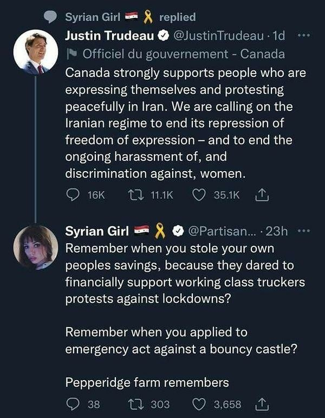Open Justin Trudeau's profile picture
Screen dimensions: 325x418
coord(35,52)
